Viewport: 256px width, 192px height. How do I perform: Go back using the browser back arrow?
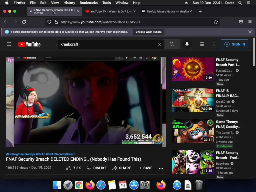6,22
